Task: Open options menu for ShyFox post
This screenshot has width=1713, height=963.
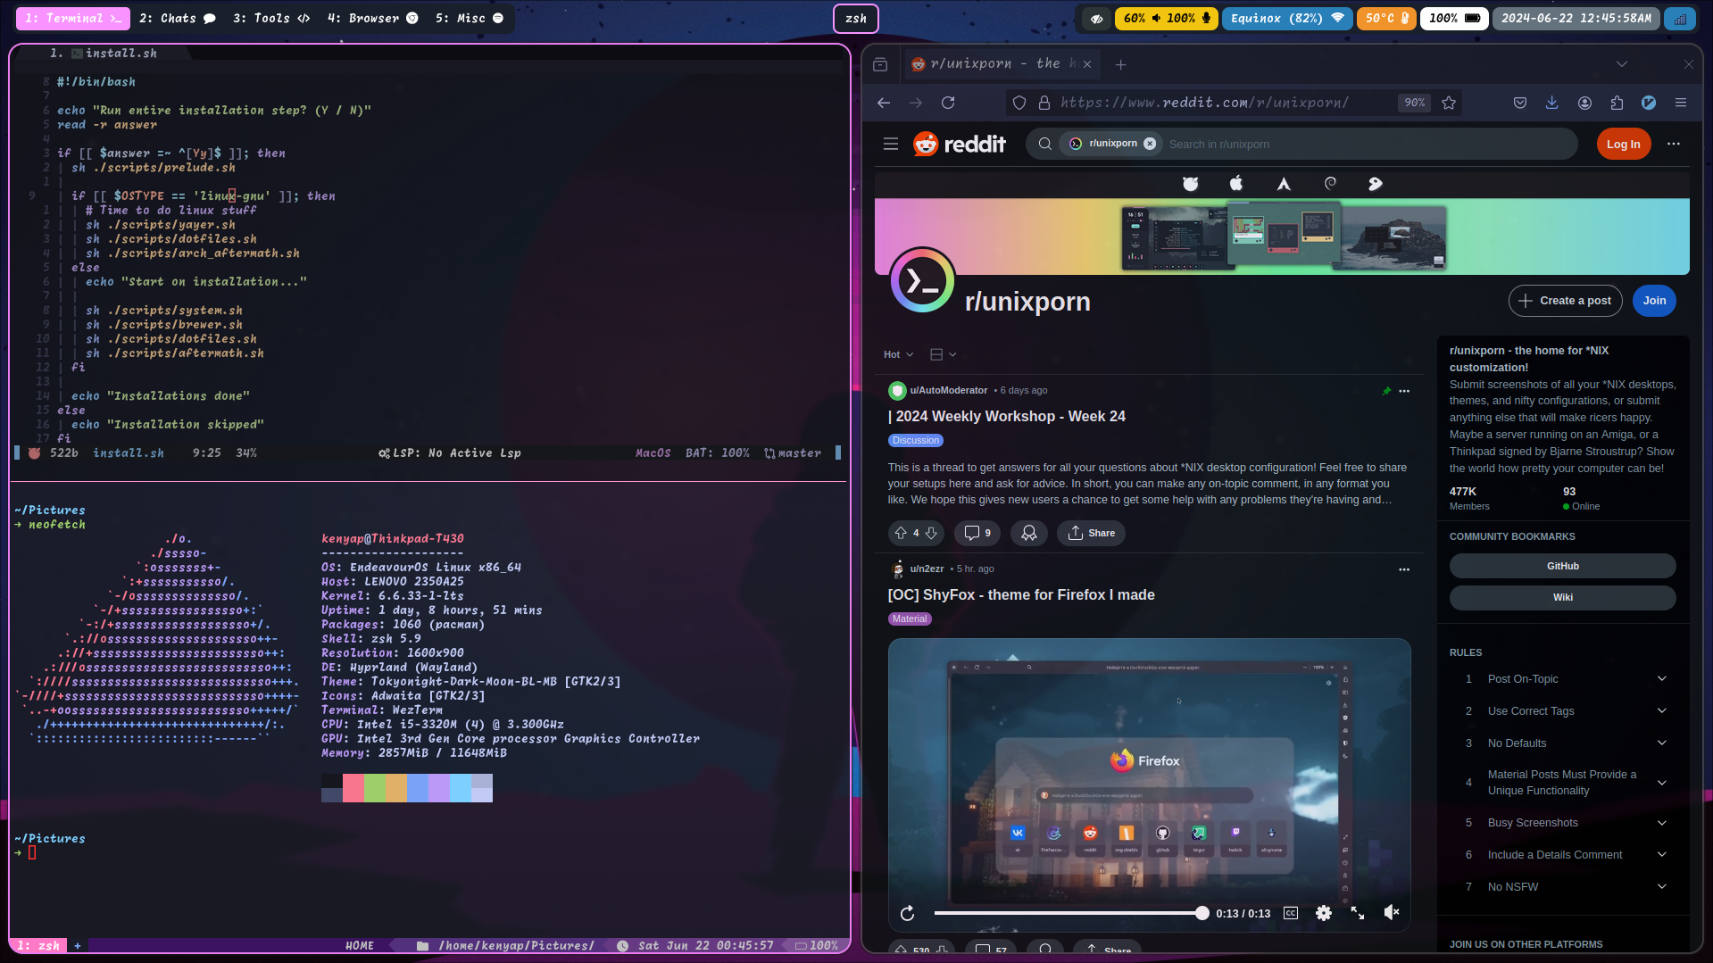Action: [1404, 569]
